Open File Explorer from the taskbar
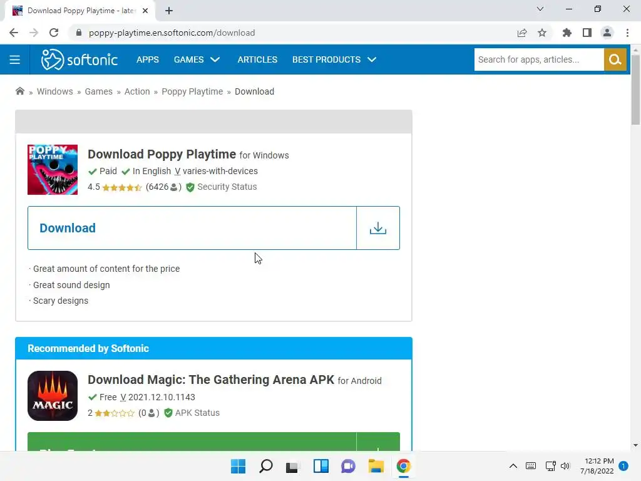The height and width of the screenshot is (481, 641). (x=376, y=466)
